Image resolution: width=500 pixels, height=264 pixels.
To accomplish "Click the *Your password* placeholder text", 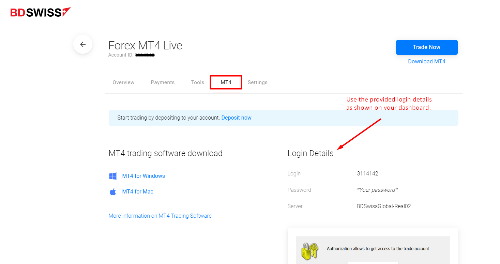I will tap(377, 190).
